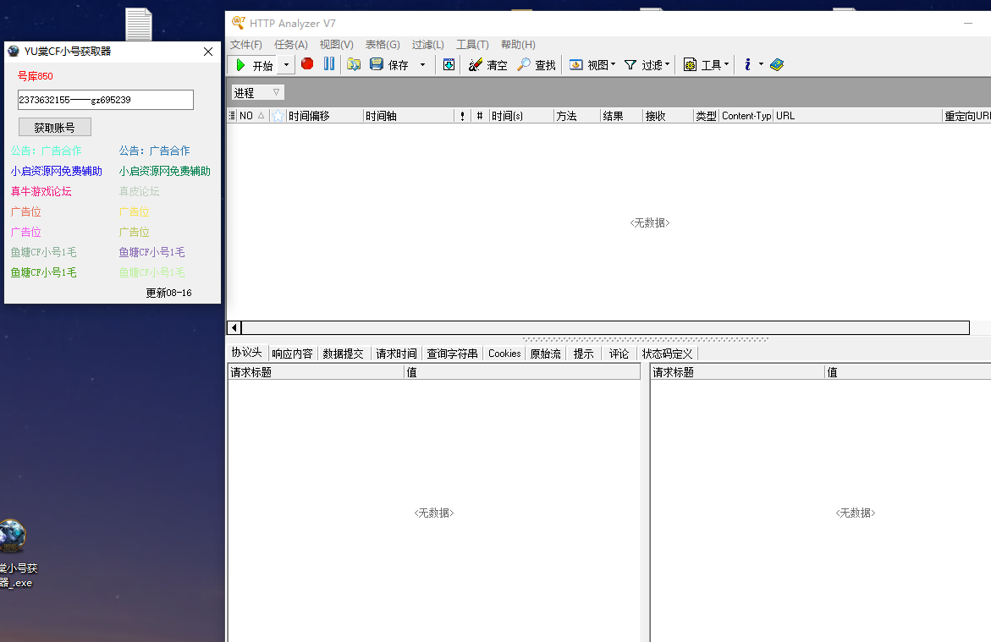Stop capture with the red stop button
Image resolution: width=991 pixels, height=642 pixels.
coord(307,63)
